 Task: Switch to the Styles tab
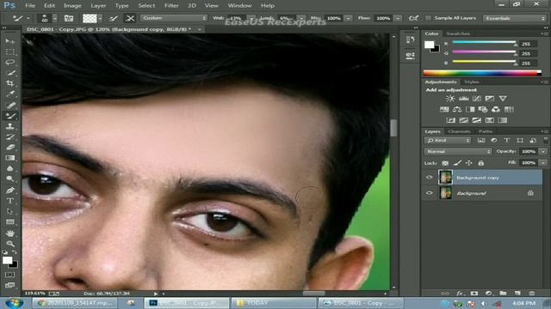[472, 82]
